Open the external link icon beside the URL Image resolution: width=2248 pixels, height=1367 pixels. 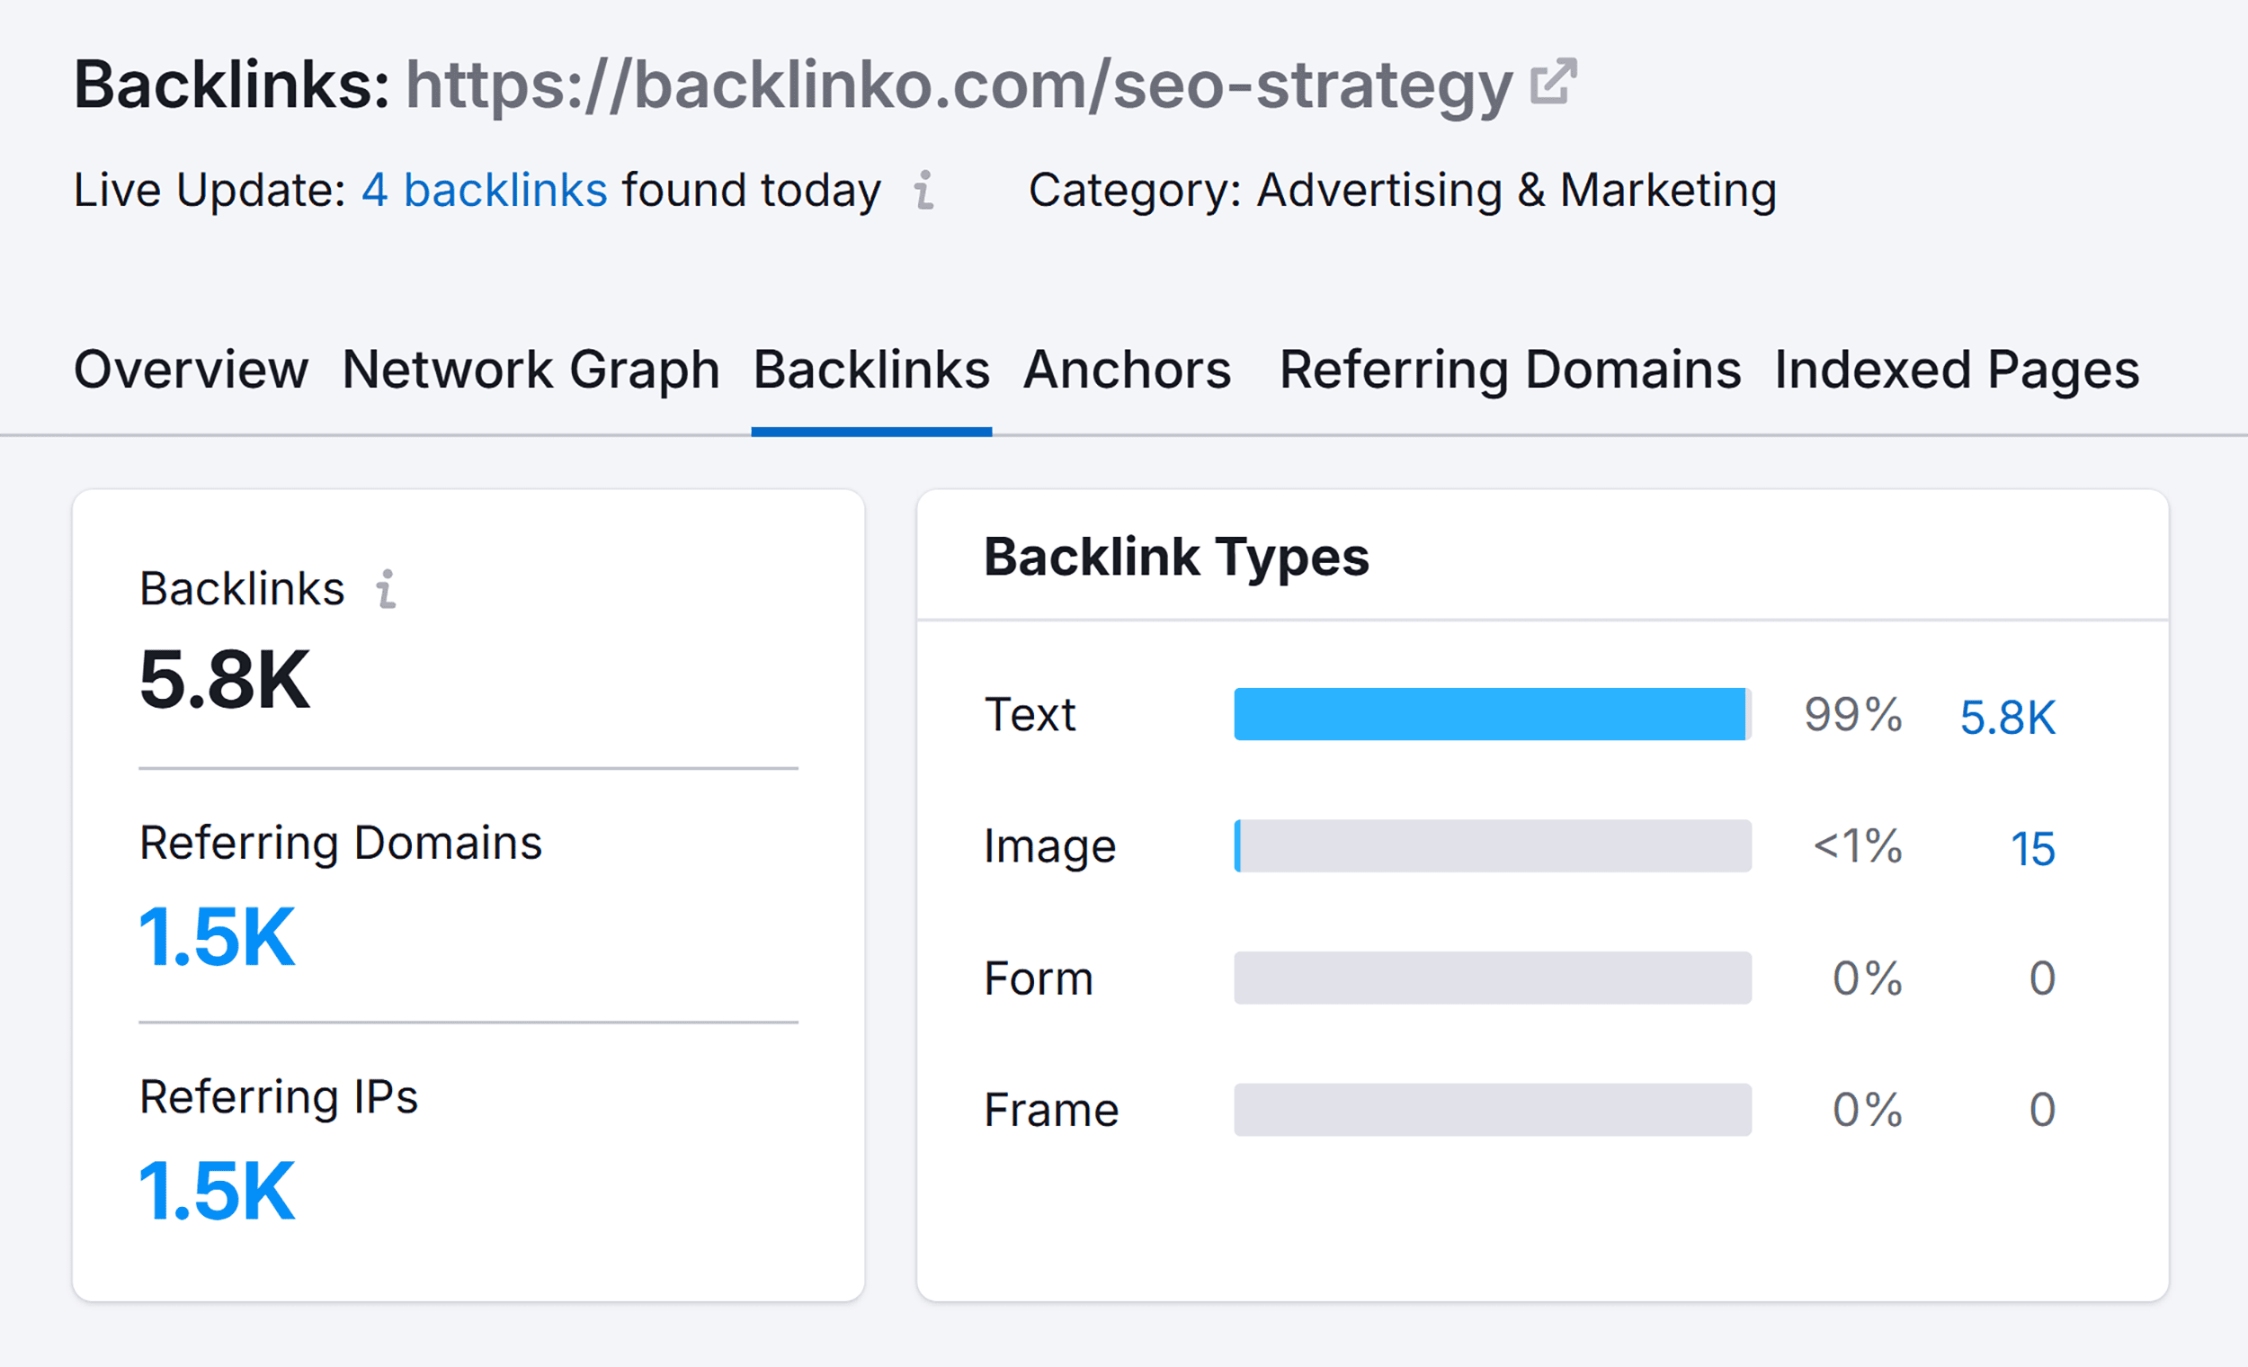click(1553, 82)
